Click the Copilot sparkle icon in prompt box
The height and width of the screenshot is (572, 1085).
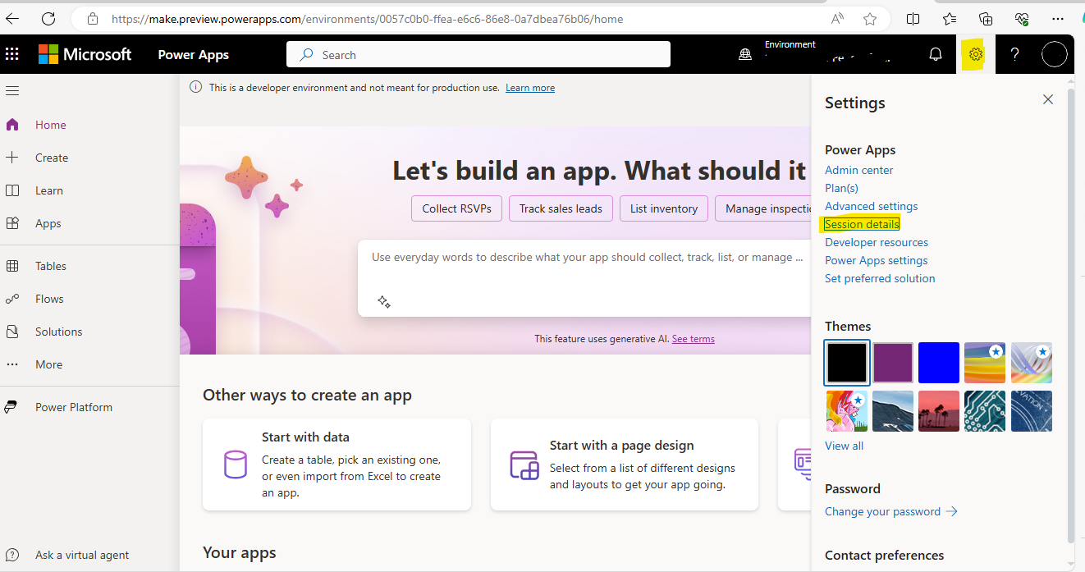pos(383,301)
